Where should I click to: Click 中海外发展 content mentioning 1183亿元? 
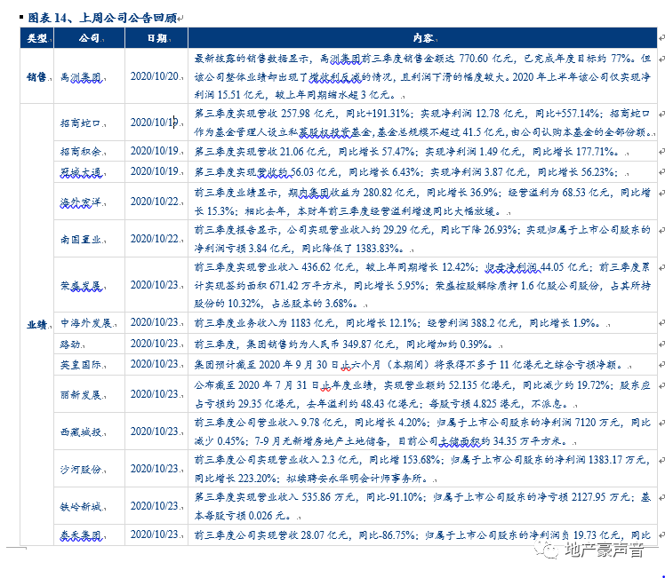click(x=399, y=323)
